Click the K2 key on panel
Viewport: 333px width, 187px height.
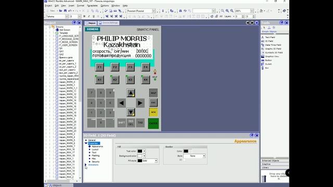(x=115, y=79)
